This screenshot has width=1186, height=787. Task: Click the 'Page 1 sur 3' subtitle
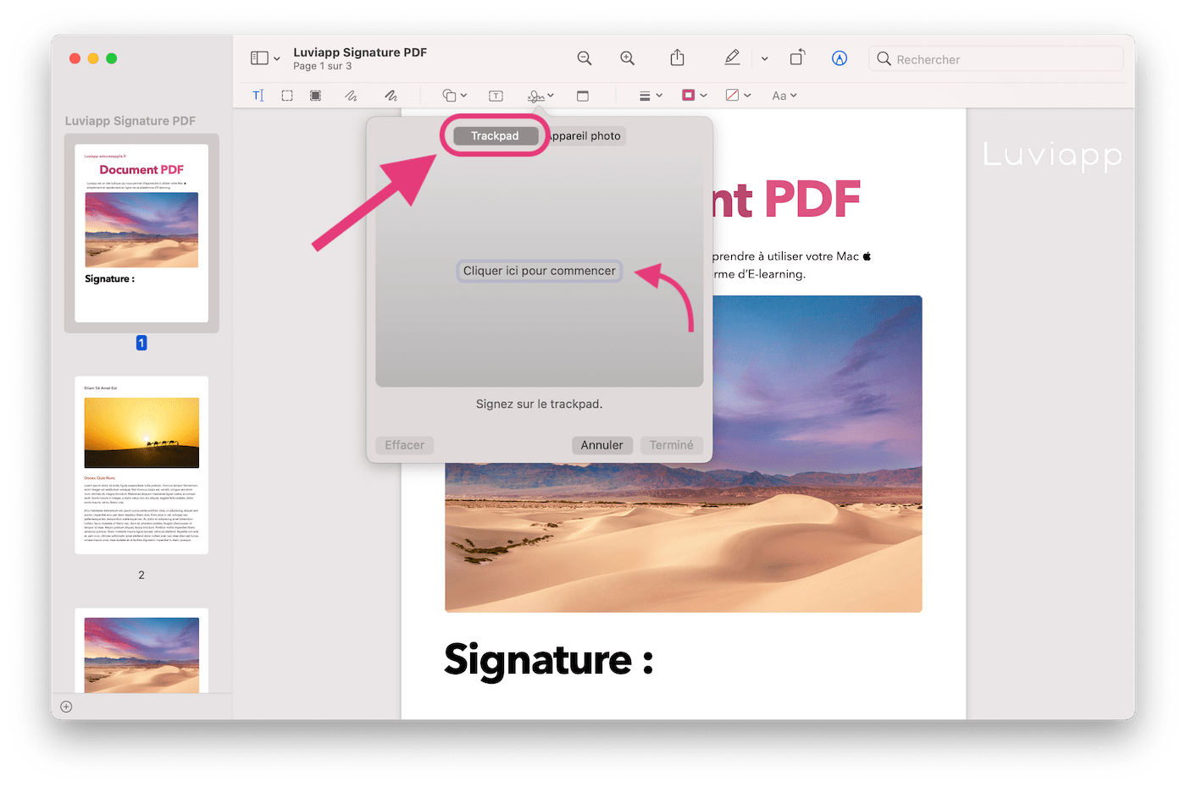[323, 66]
